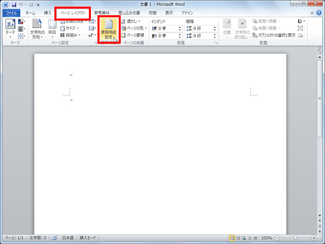The height and width of the screenshot is (244, 325).
Task: Open the 差し込み文書 tab
Action: click(129, 13)
